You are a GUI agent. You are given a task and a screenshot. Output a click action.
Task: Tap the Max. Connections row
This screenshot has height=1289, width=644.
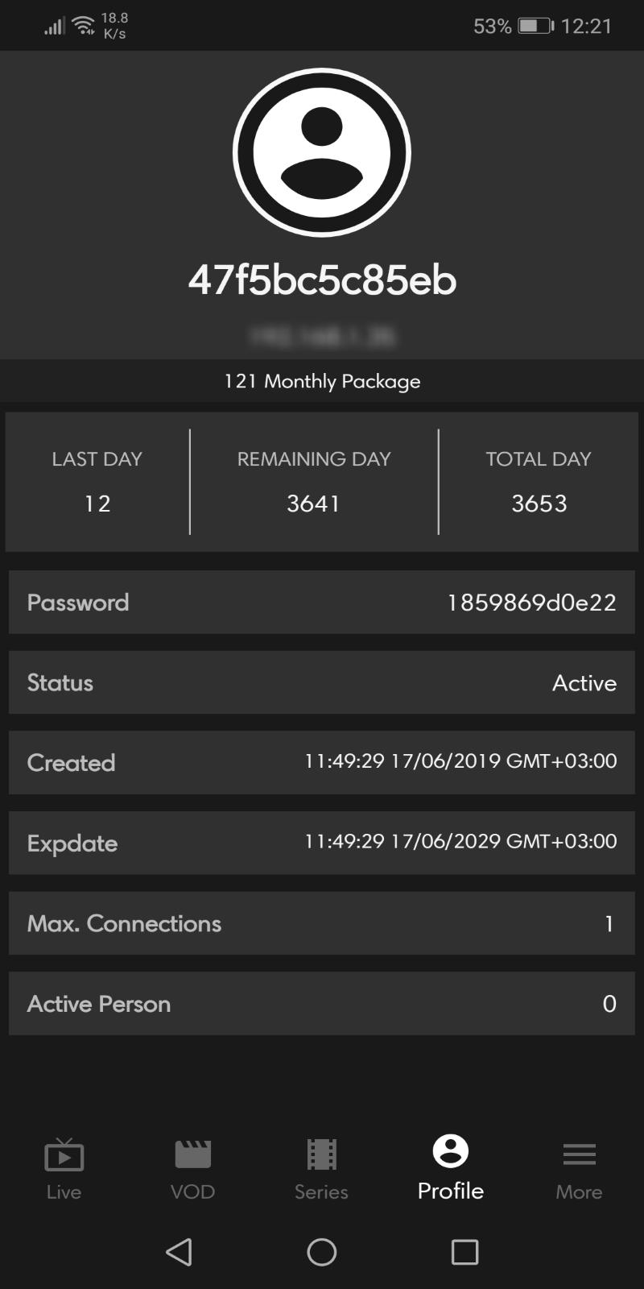pos(322,923)
